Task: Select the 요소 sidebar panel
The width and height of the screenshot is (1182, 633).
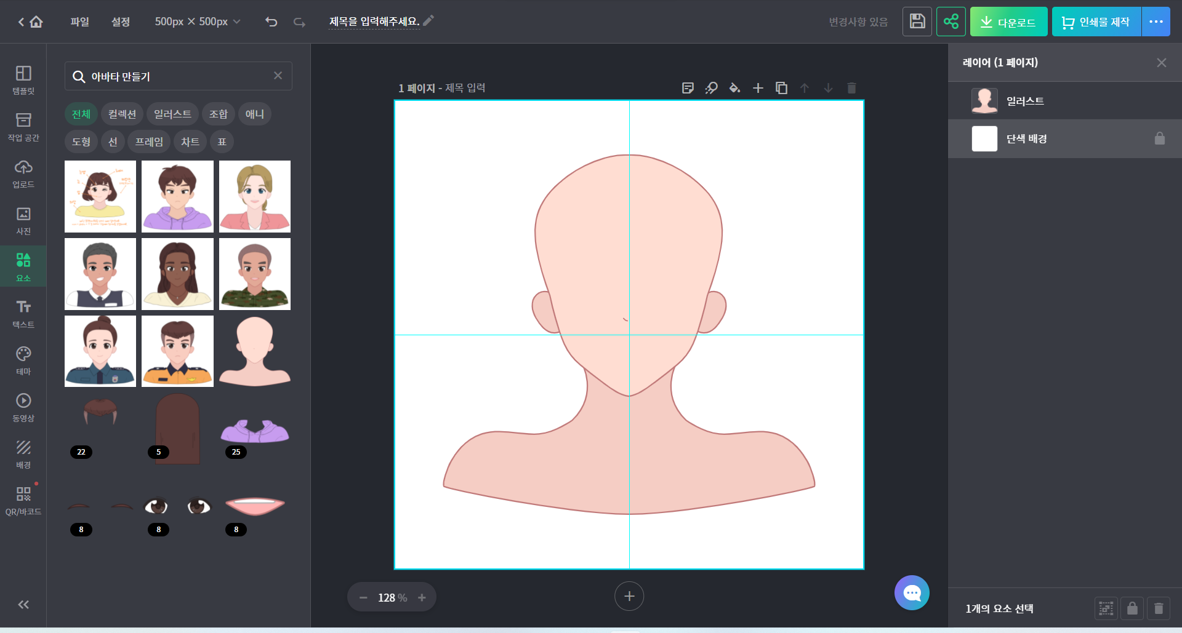Action: click(x=23, y=267)
